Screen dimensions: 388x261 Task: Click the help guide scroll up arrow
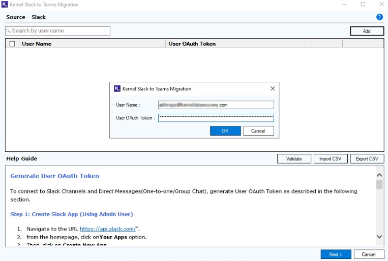click(x=379, y=175)
